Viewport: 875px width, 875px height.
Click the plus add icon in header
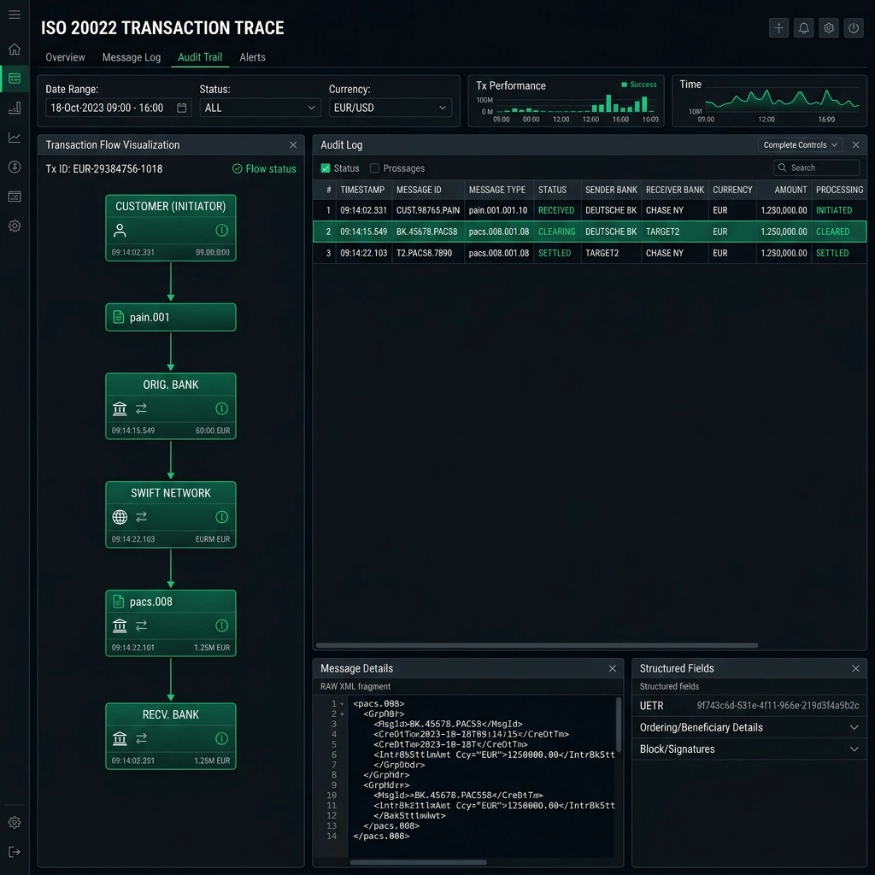point(778,28)
